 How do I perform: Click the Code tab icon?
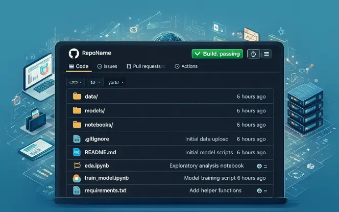tap(71, 66)
